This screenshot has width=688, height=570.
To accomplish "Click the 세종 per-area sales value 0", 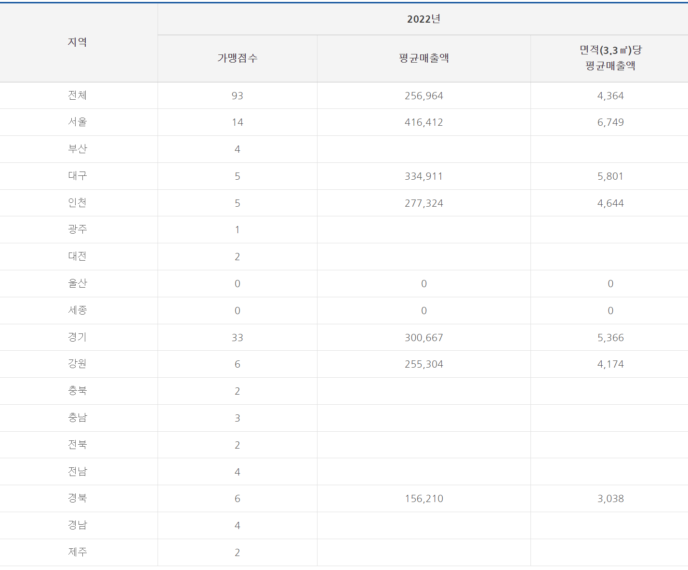I will [610, 311].
